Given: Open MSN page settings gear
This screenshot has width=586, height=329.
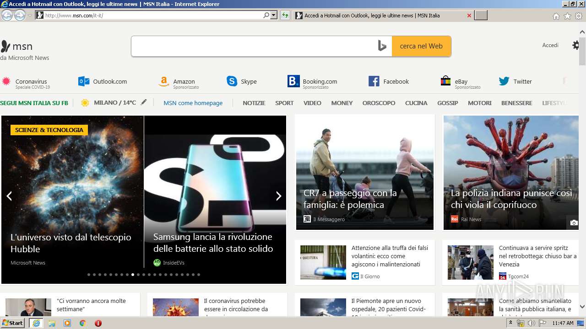Looking at the screenshot, I should coord(576,45).
